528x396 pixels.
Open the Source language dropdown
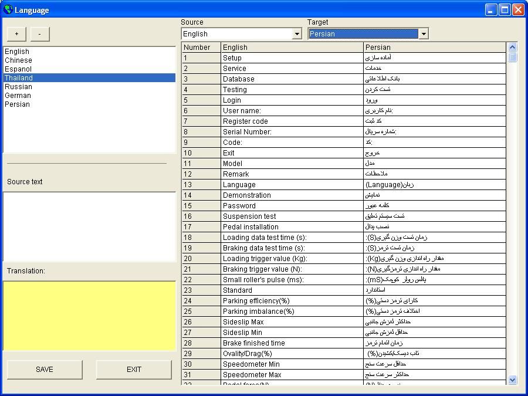point(297,34)
